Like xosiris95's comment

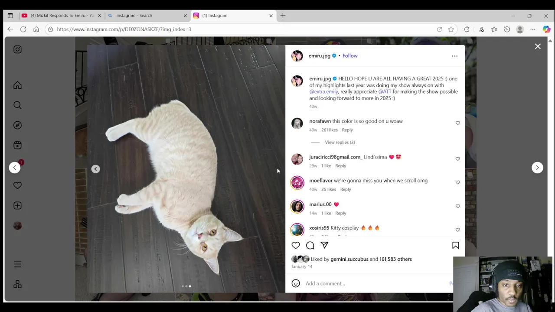(457, 230)
